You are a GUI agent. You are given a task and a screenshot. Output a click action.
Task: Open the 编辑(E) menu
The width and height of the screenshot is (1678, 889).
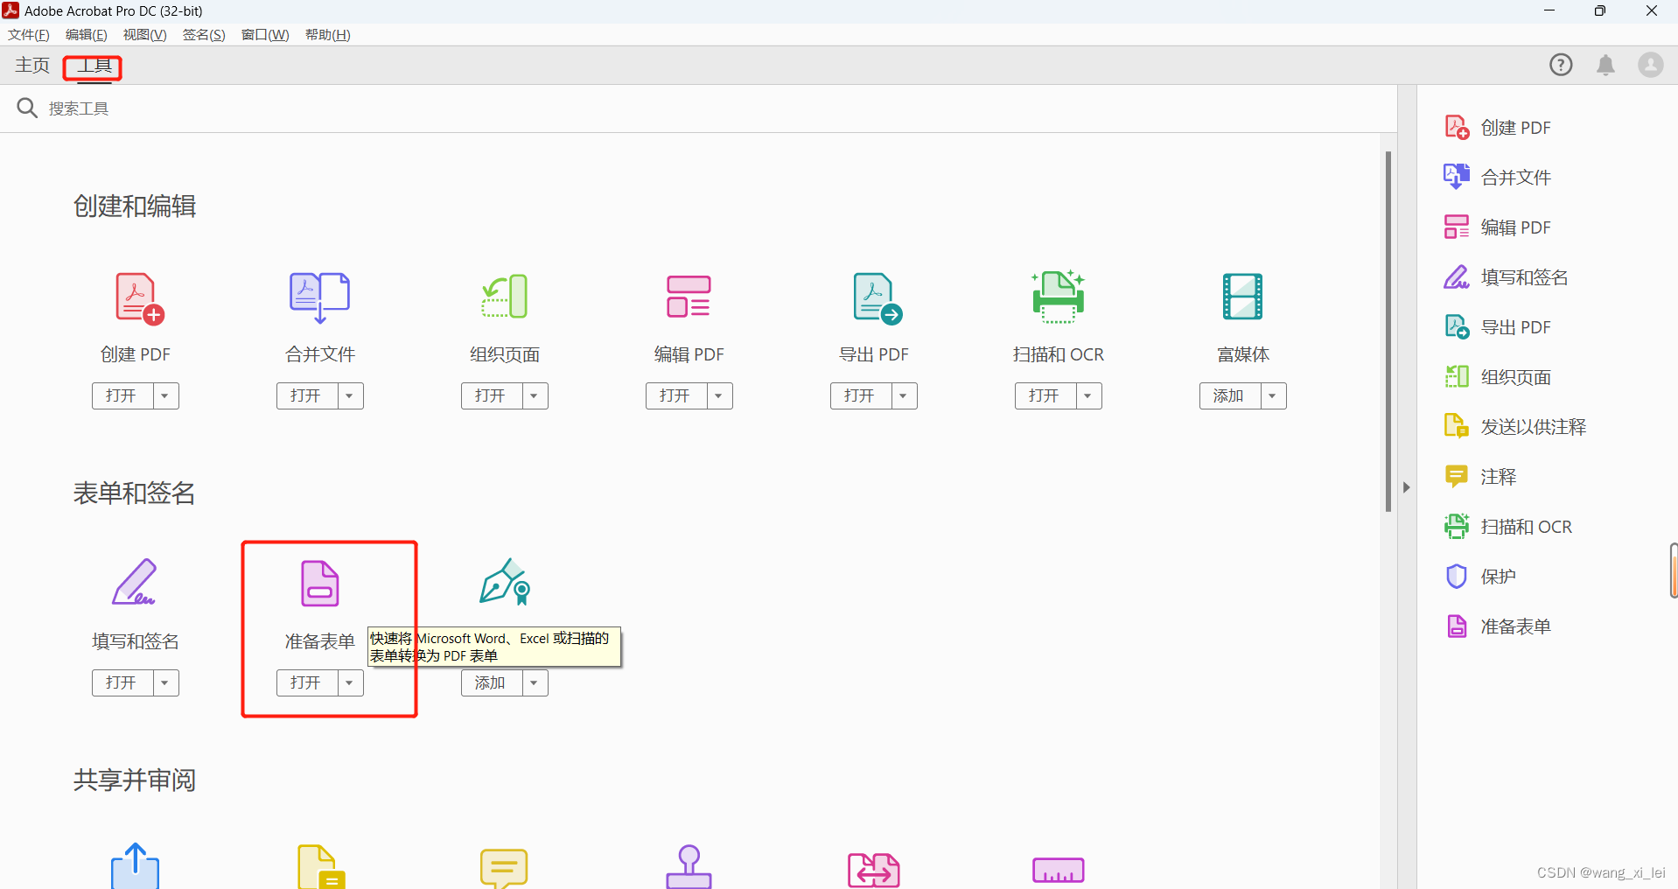coord(87,35)
